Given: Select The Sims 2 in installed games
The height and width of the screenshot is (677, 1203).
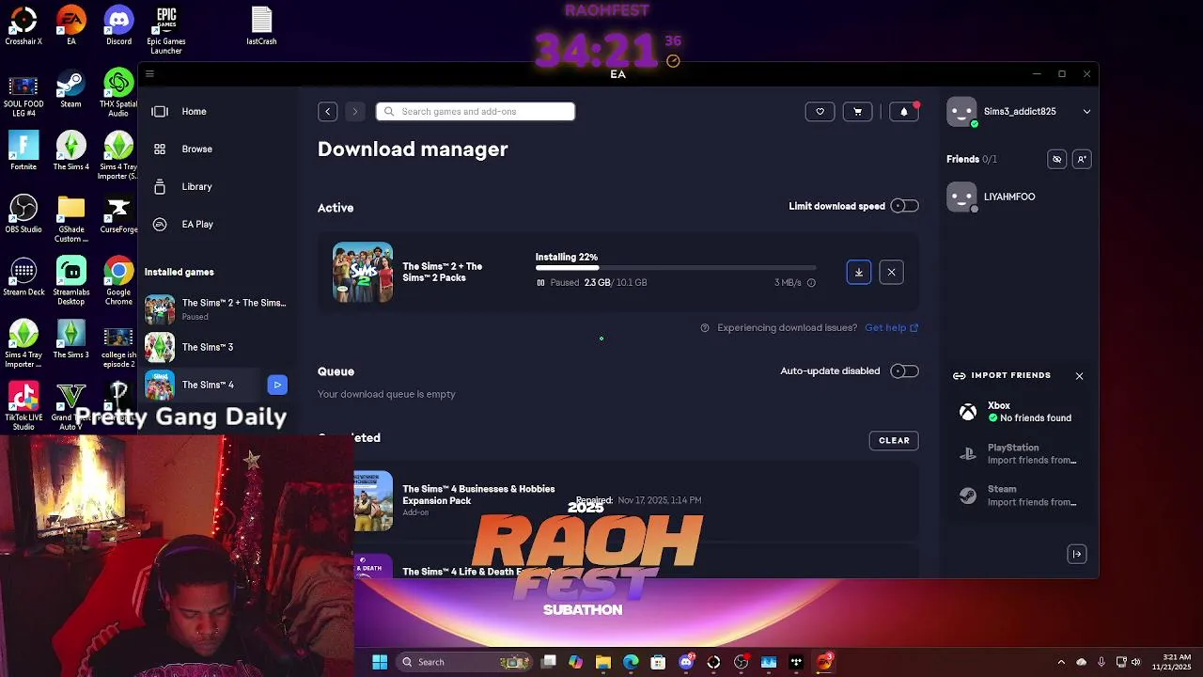Looking at the screenshot, I should tap(216, 308).
